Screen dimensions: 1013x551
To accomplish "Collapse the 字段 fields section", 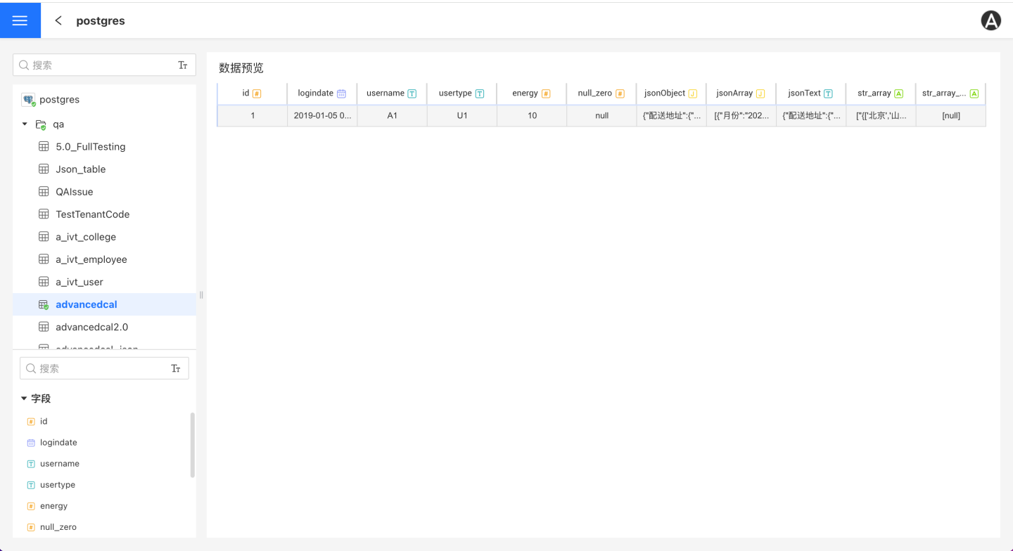I will 24,398.
